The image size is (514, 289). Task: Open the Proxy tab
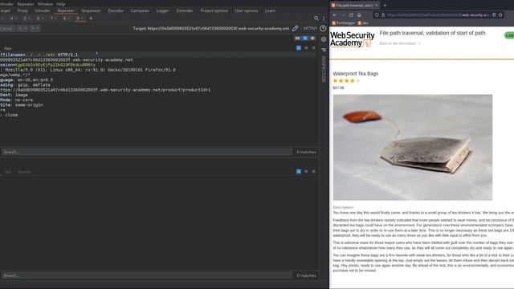22,10
